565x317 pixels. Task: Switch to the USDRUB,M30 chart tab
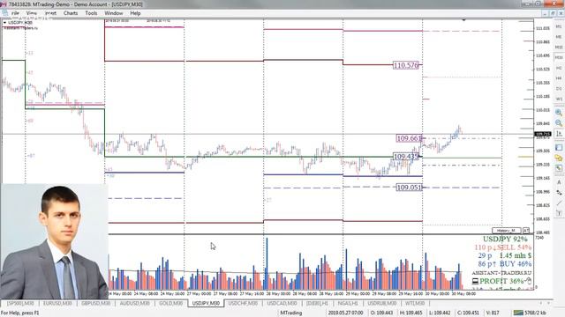(382, 303)
